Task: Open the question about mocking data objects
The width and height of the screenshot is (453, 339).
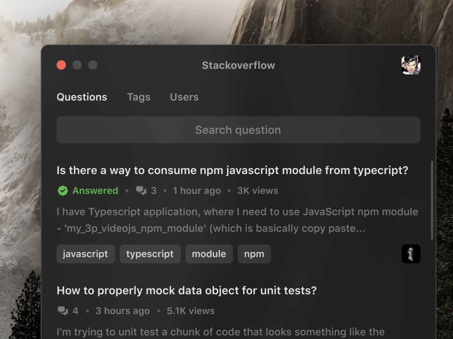Action: click(187, 290)
